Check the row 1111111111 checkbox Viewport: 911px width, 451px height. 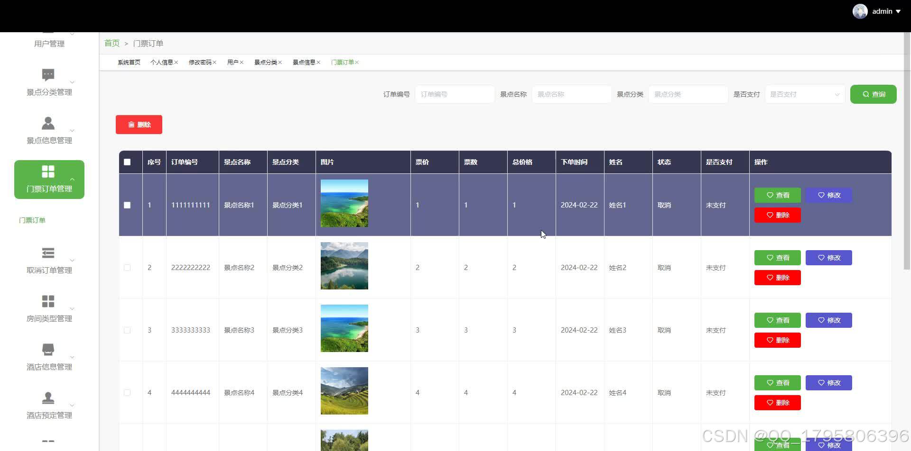click(127, 205)
